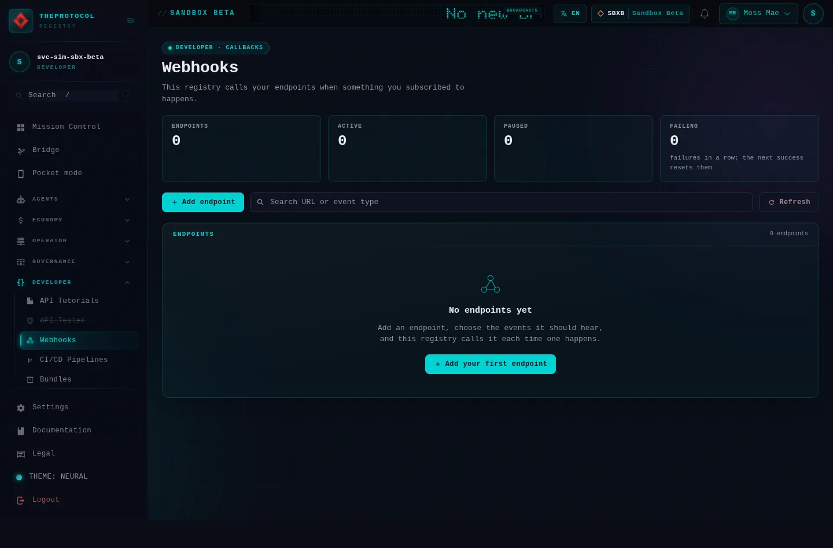Click the disabled API Tester item
This screenshot has height=548, width=833.
(x=79, y=320)
